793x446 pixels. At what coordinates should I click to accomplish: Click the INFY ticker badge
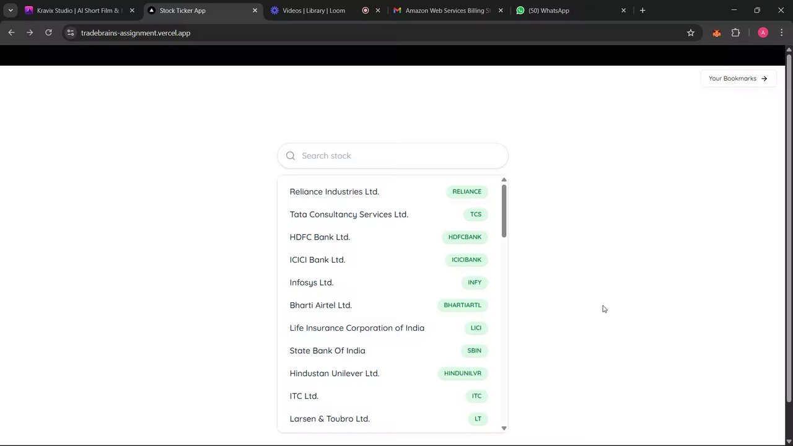click(x=475, y=282)
